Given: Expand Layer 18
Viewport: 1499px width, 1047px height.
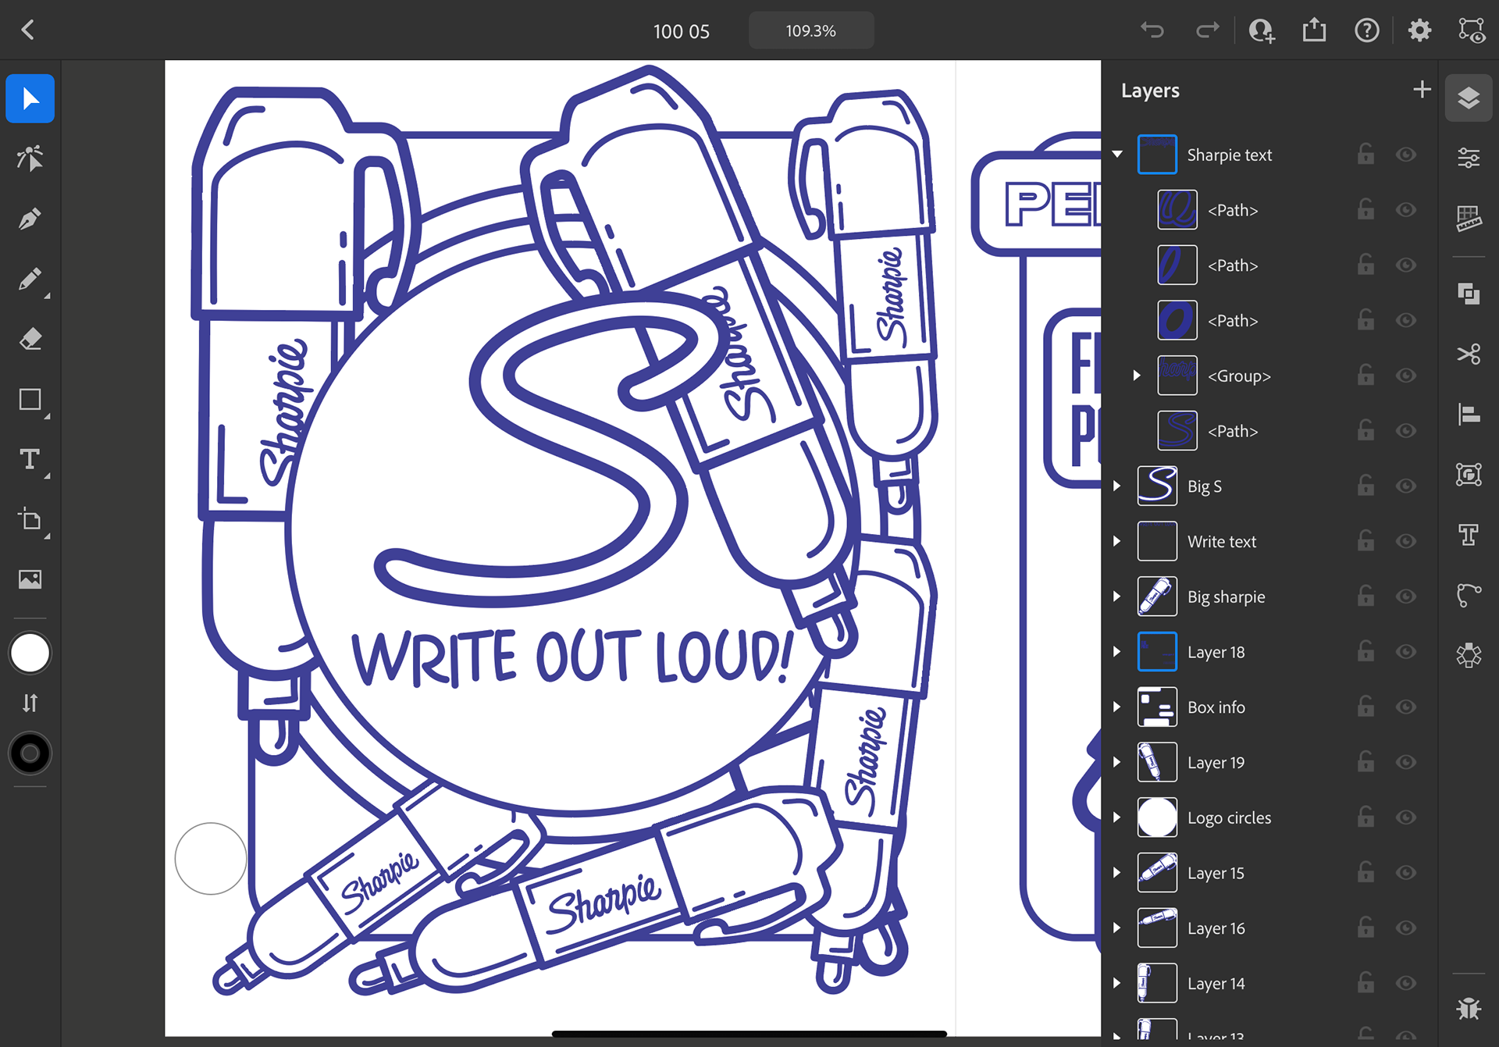Looking at the screenshot, I should pyautogui.click(x=1117, y=652).
